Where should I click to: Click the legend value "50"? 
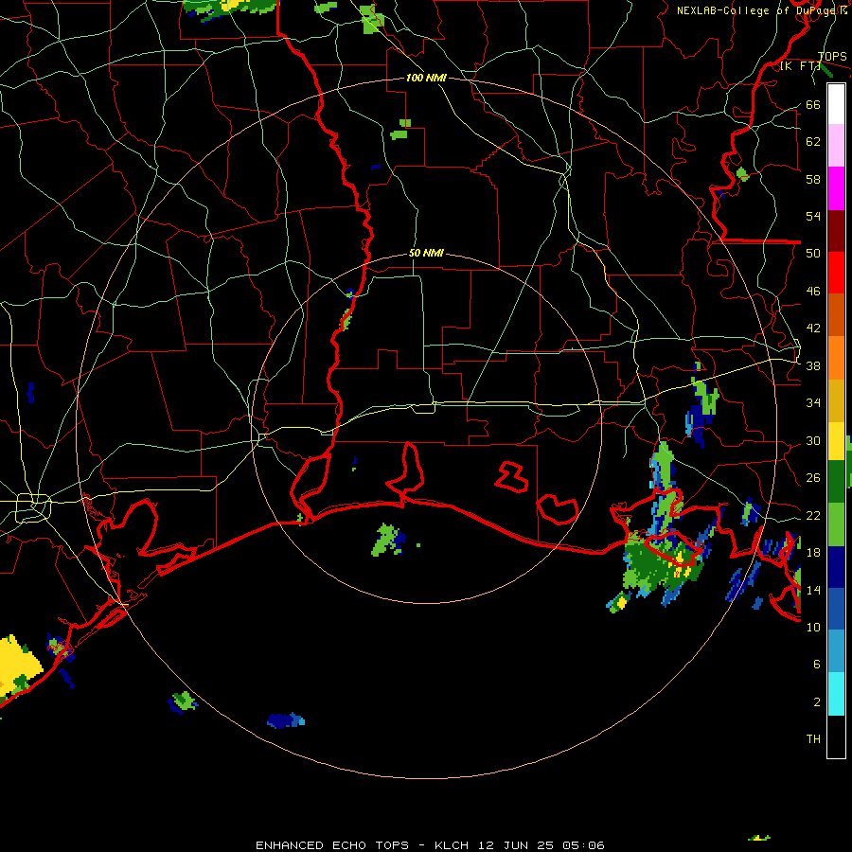(813, 254)
